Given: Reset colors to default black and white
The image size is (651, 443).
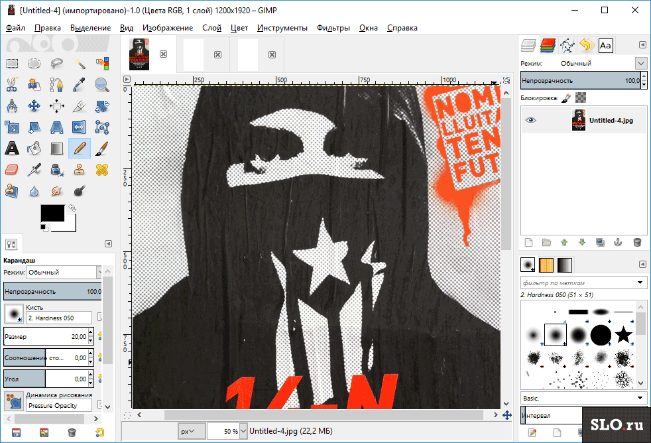Looking at the screenshot, I should tap(44, 227).
